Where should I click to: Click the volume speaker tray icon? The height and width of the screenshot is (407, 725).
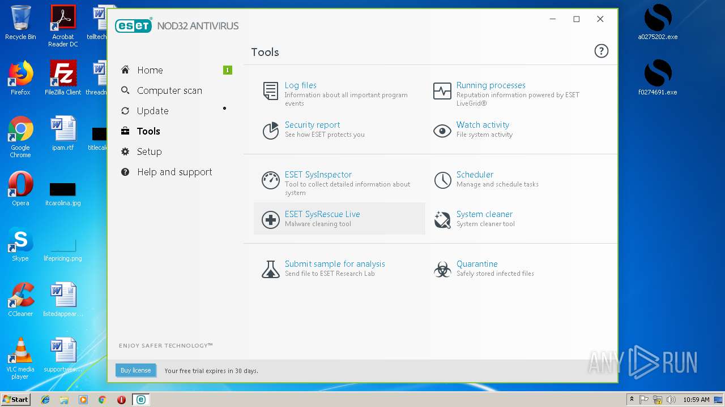click(671, 400)
